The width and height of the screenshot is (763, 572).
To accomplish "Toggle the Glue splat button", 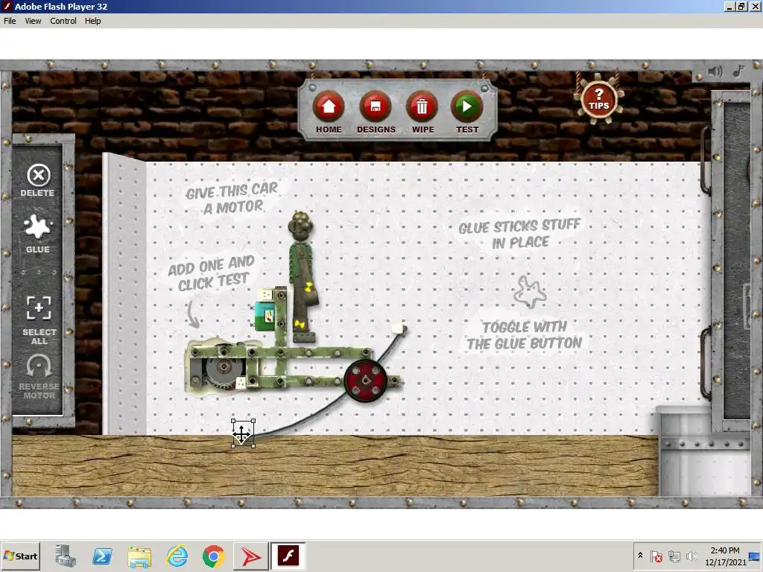I will tap(38, 233).
